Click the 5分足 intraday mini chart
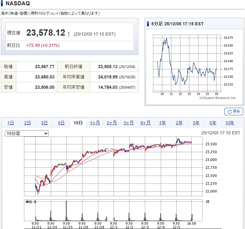The image size is (245, 229). tap(187, 62)
